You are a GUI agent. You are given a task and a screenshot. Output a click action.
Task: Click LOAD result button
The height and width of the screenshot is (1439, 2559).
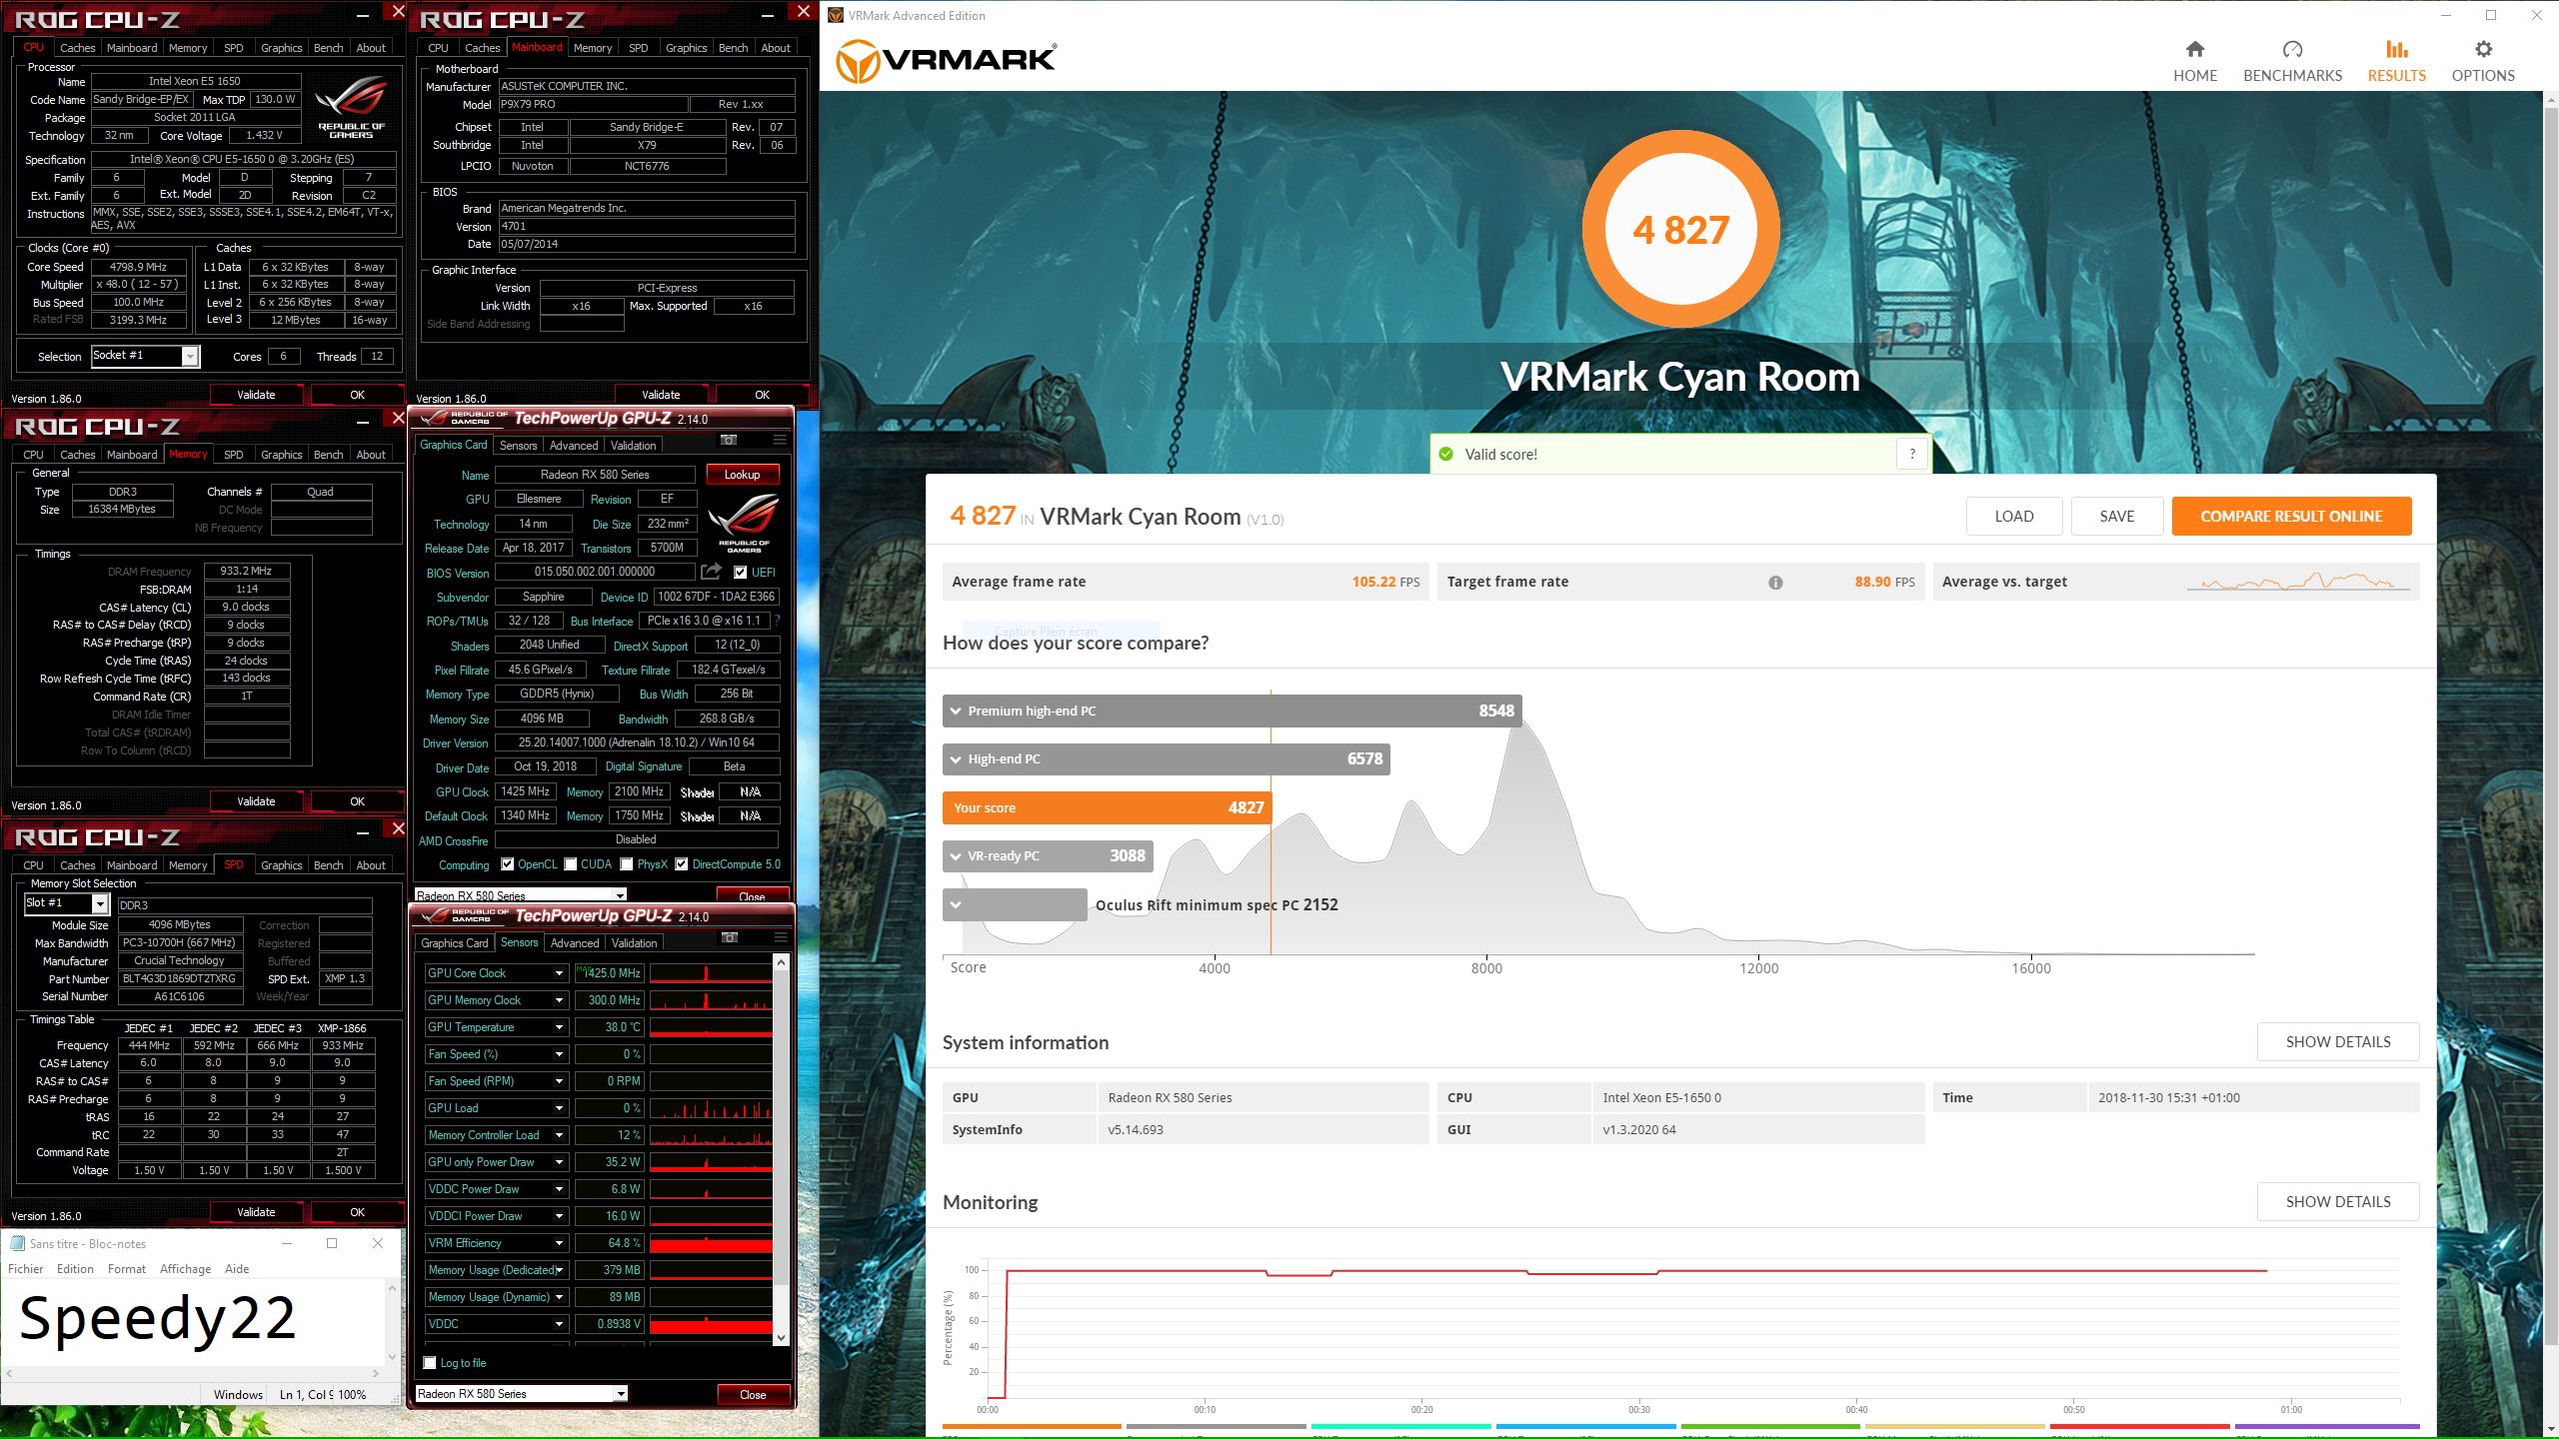pyautogui.click(x=2014, y=517)
